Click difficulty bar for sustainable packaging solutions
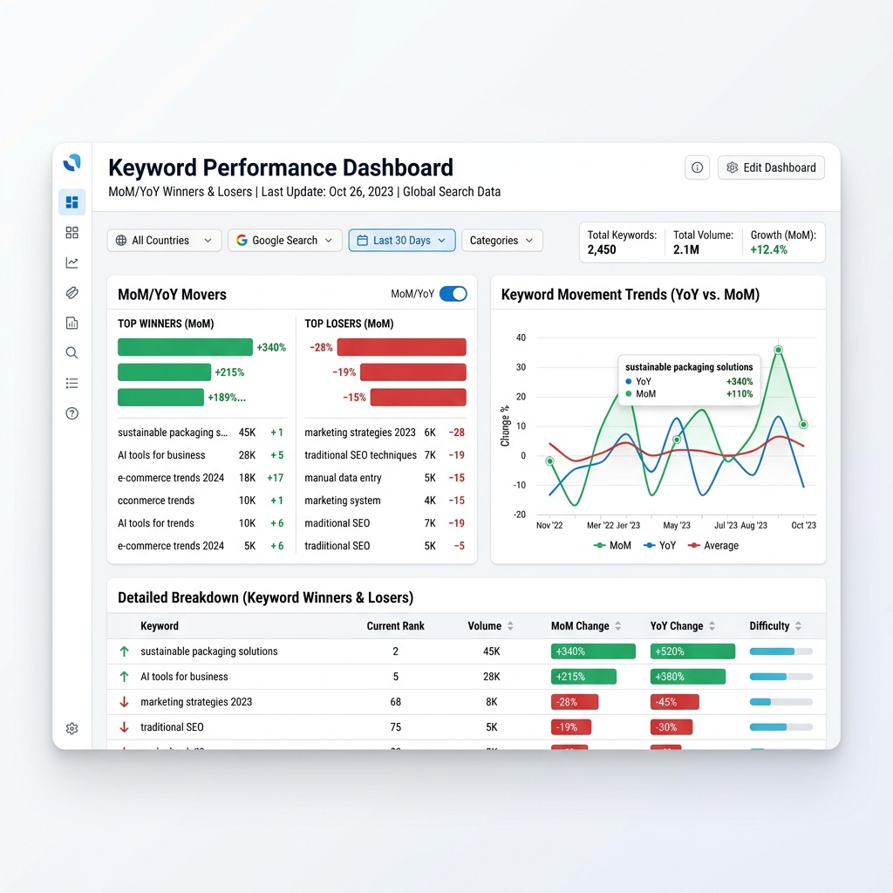The height and width of the screenshot is (893, 893). [x=781, y=651]
